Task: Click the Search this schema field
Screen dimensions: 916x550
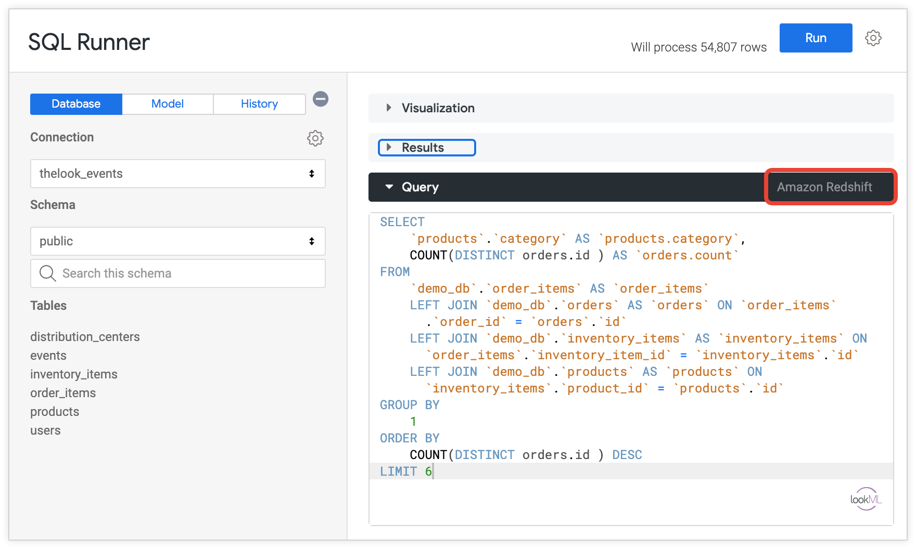Action: coord(187,273)
